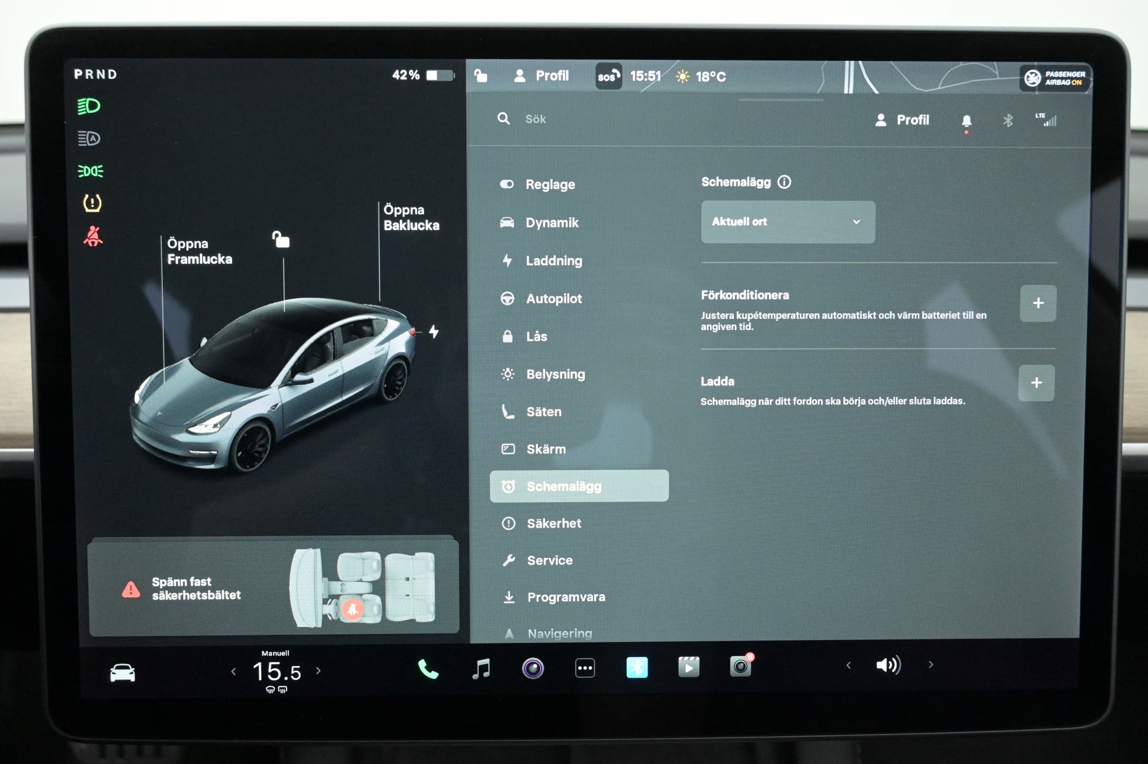Tap the red seatbelt warning indicator

click(x=93, y=236)
